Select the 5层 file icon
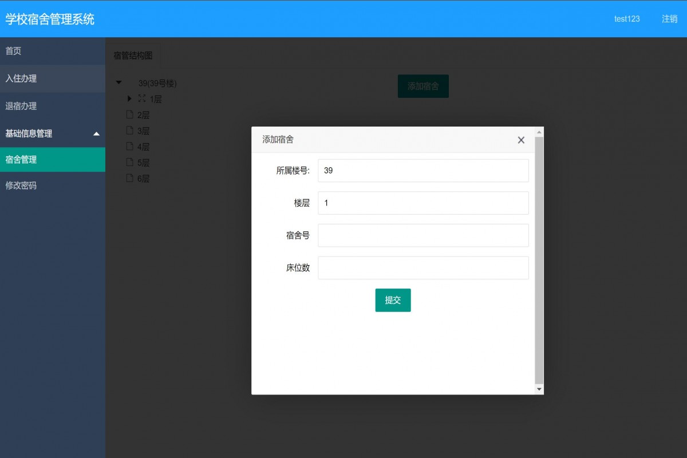The width and height of the screenshot is (687, 458). pos(130,162)
